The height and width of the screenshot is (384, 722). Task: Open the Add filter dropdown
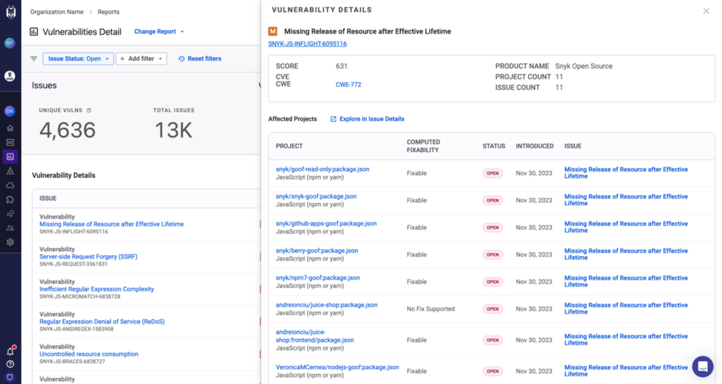[x=141, y=59]
